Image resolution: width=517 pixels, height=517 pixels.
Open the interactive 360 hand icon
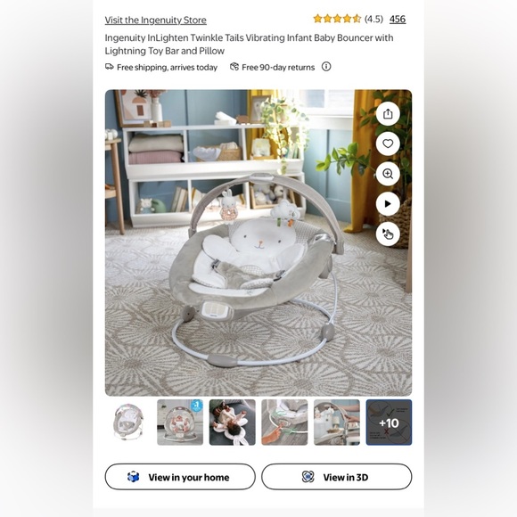coord(388,234)
